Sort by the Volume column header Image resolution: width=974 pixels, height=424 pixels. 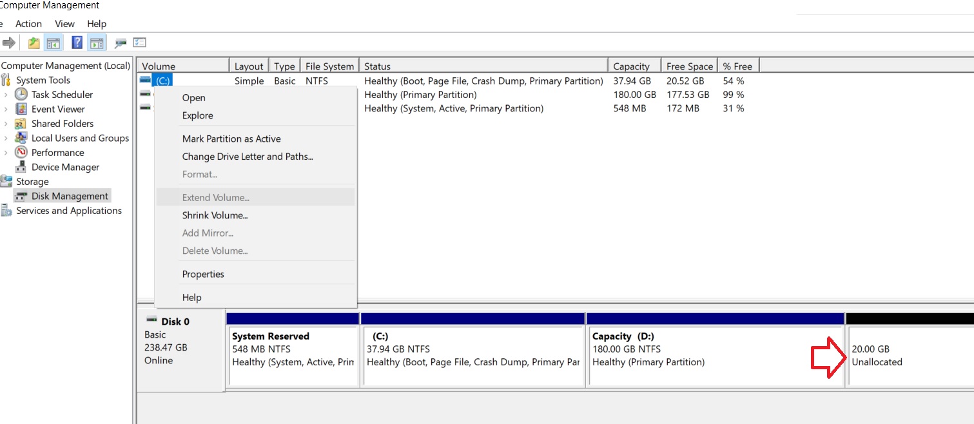click(183, 66)
